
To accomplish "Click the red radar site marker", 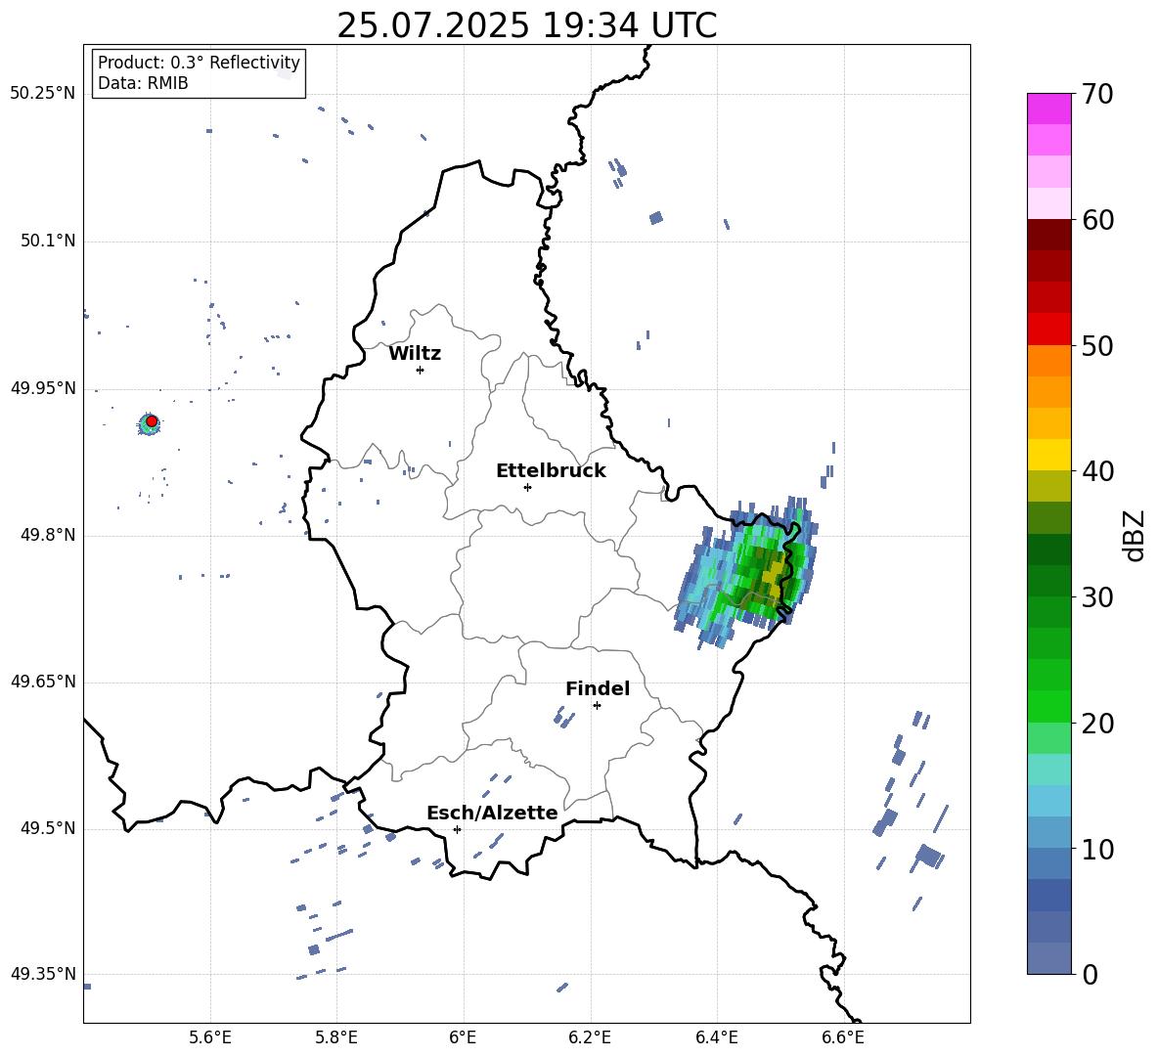I will [x=152, y=421].
